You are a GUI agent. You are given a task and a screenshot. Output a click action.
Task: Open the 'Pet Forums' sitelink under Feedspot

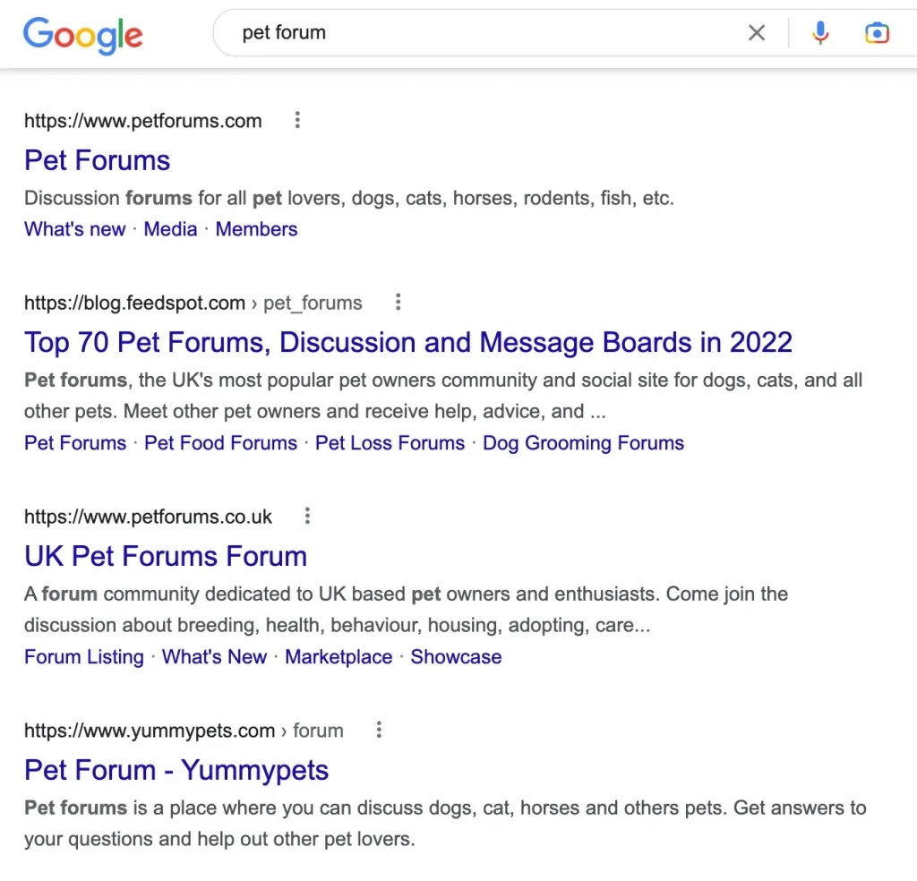pos(75,443)
